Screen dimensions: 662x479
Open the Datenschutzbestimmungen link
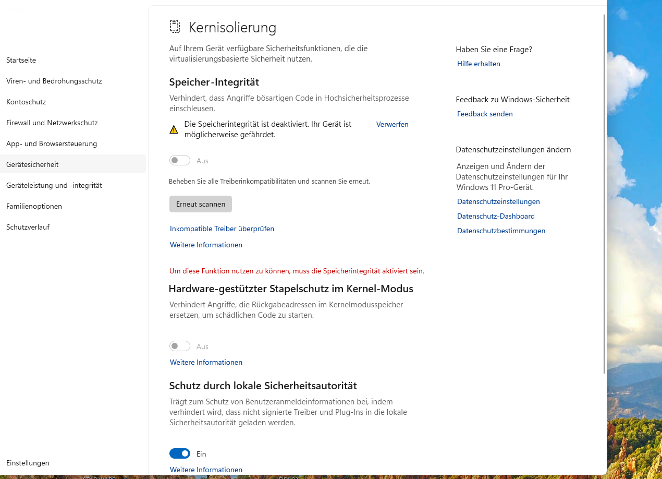click(x=501, y=231)
